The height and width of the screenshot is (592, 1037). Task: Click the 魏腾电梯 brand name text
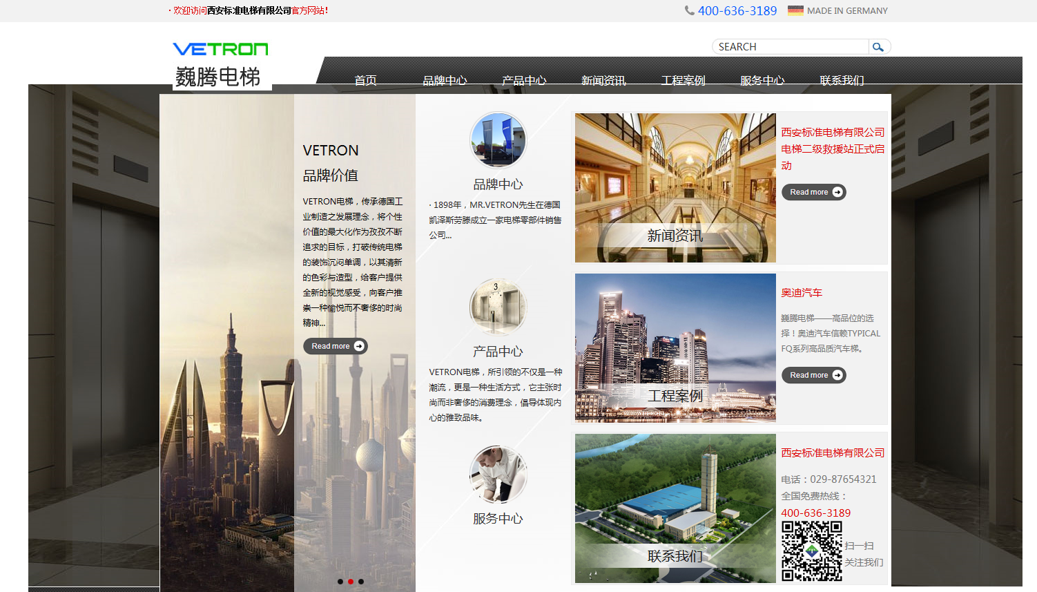[x=218, y=77]
